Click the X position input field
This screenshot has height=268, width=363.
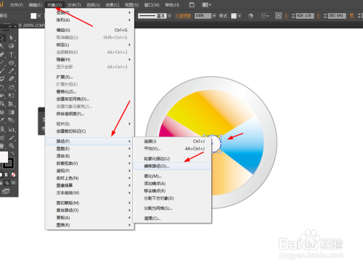coord(305,16)
